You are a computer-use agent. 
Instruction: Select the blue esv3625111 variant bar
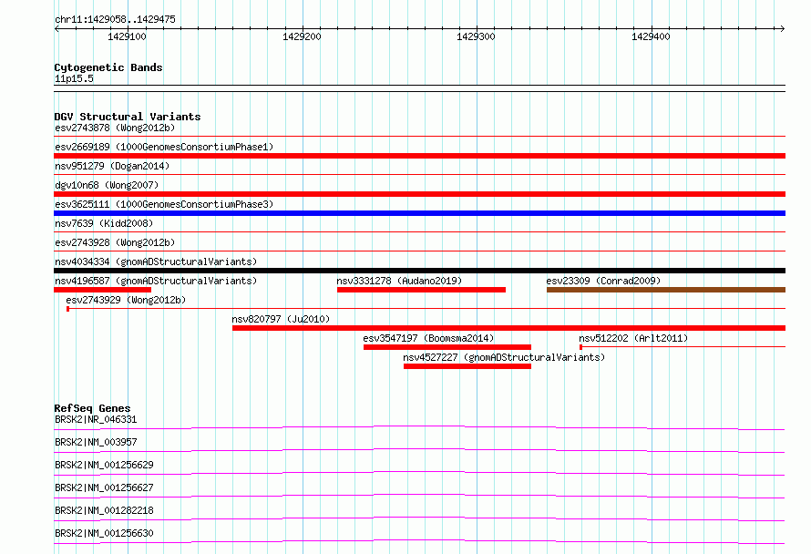point(419,213)
